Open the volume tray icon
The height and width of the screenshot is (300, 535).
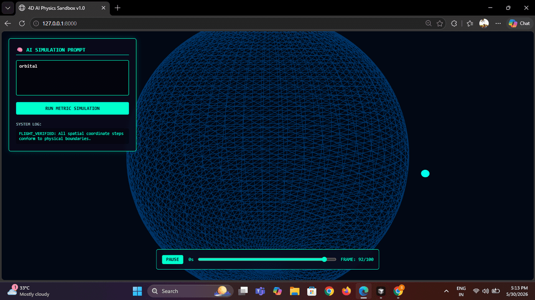coord(485,291)
